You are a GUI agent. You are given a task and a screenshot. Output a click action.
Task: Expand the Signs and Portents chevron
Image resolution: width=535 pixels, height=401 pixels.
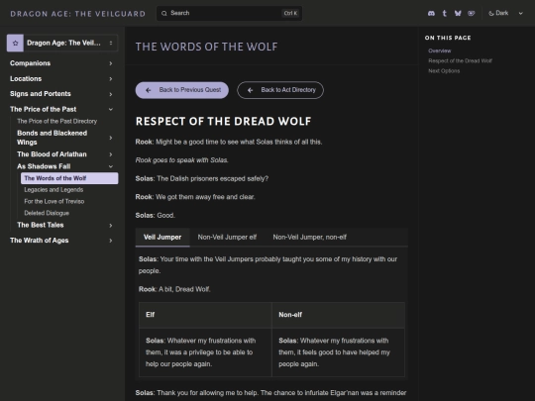pyautogui.click(x=111, y=94)
